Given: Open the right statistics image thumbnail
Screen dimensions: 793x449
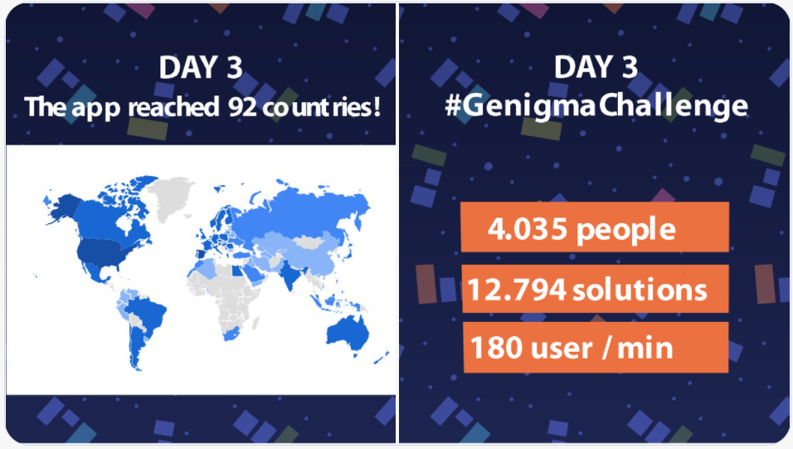Looking at the screenshot, I should 594,224.
